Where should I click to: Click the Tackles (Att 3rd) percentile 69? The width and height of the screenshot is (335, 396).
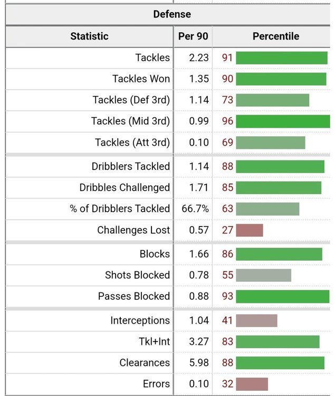click(x=227, y=143)
